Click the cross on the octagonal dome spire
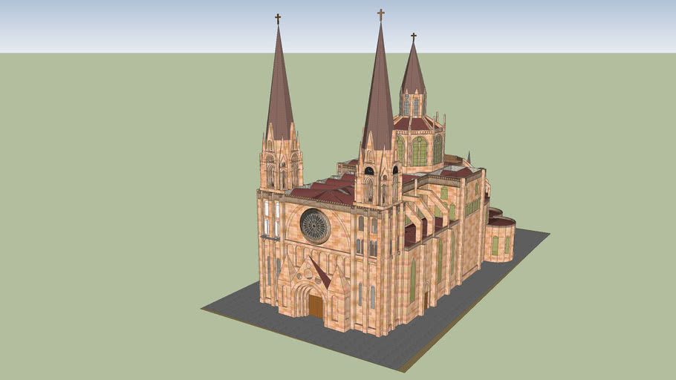 tap(414, 37)
